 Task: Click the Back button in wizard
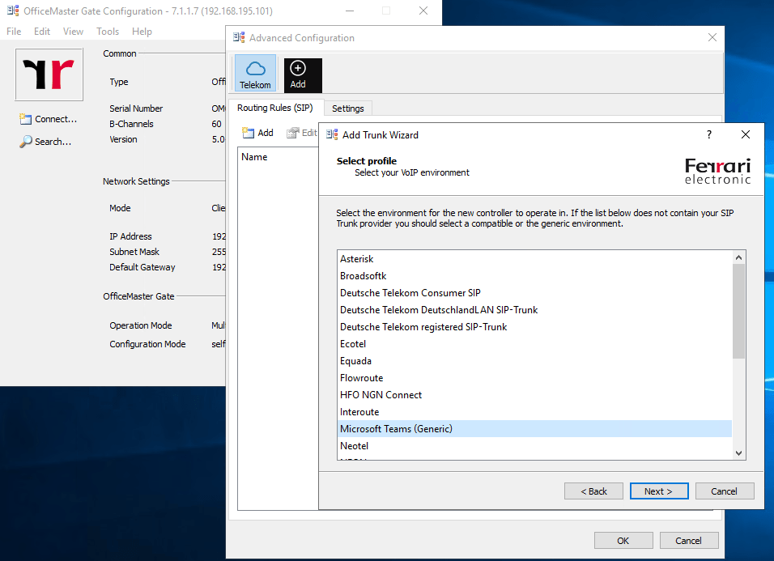[593, 491]
